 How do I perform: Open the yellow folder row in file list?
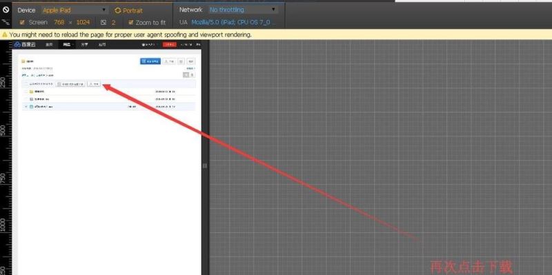[108, 92]
